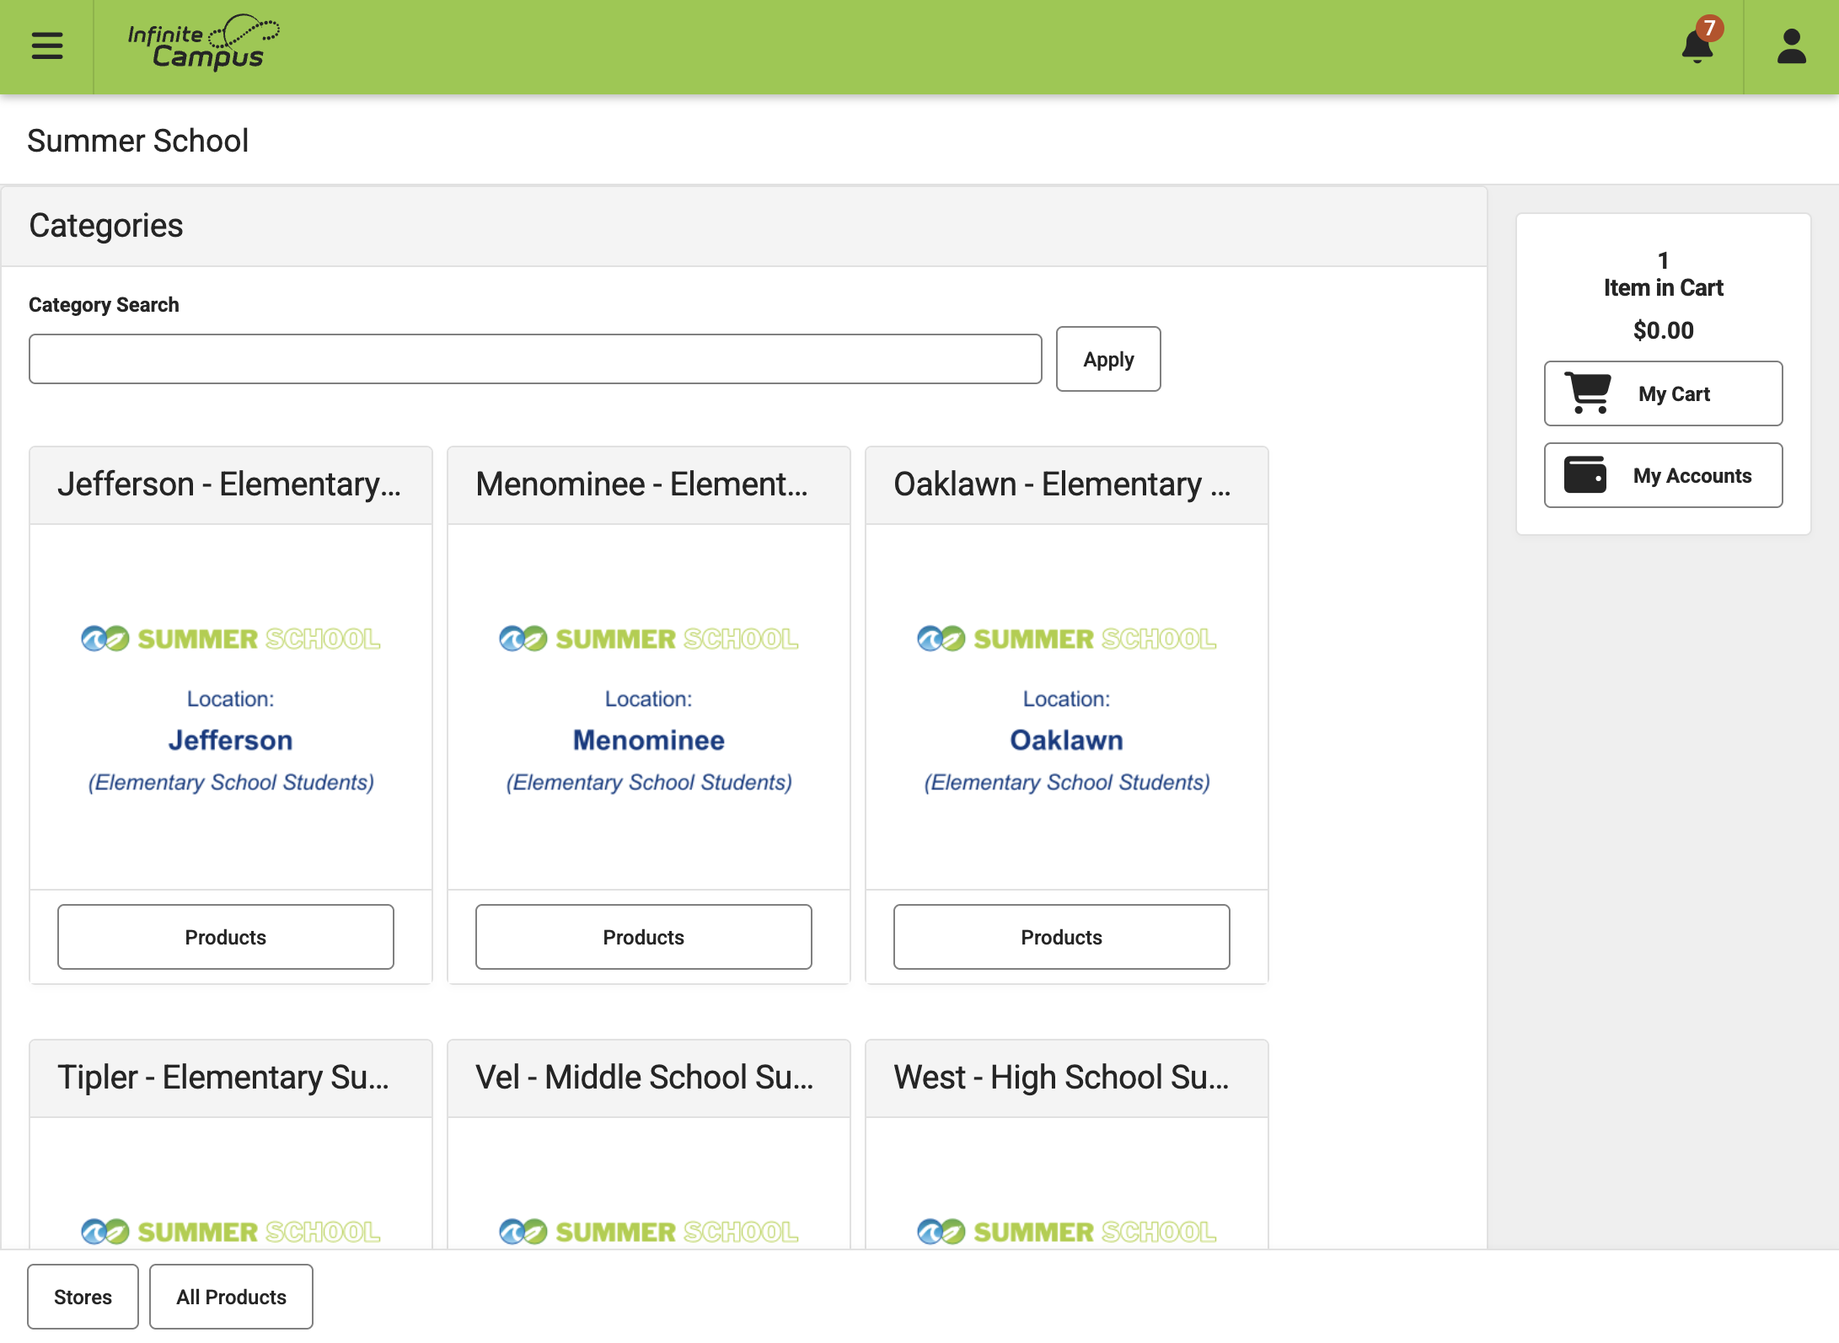The image size is (1839, 1343).
Task: Open My Cart
Action: tap(1663, 393)
